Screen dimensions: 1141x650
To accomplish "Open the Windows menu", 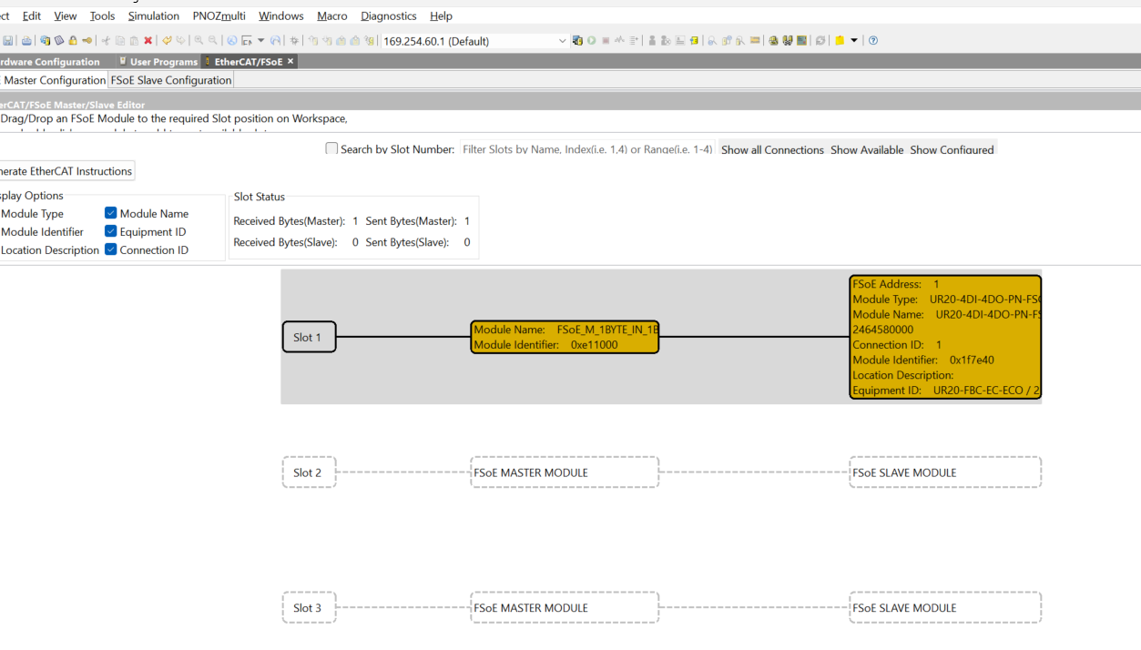I will pos(280,15).
